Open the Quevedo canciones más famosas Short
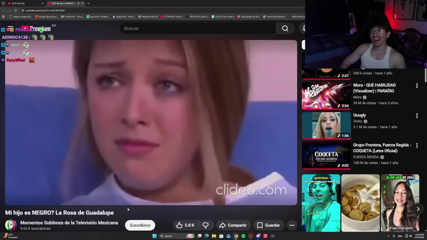Image resolution: width=427 pixels, height=240 pixels. point(321,203)
